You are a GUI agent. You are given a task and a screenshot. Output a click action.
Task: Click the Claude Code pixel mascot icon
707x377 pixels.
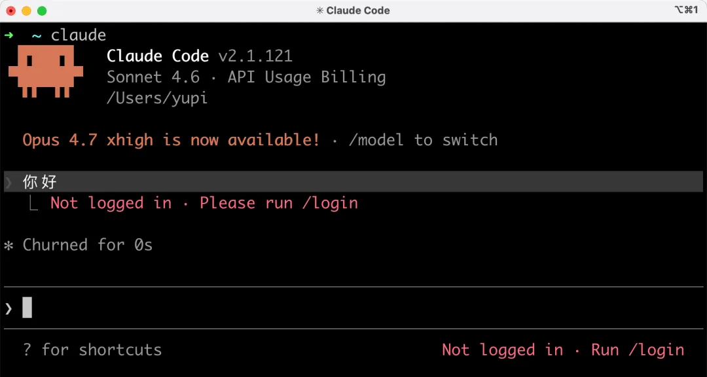coord(45,73)
